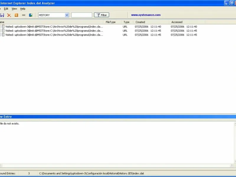The image size is (236, 177).
Task: Click the double-line equals toolbar icon
Action: point(24,15)
